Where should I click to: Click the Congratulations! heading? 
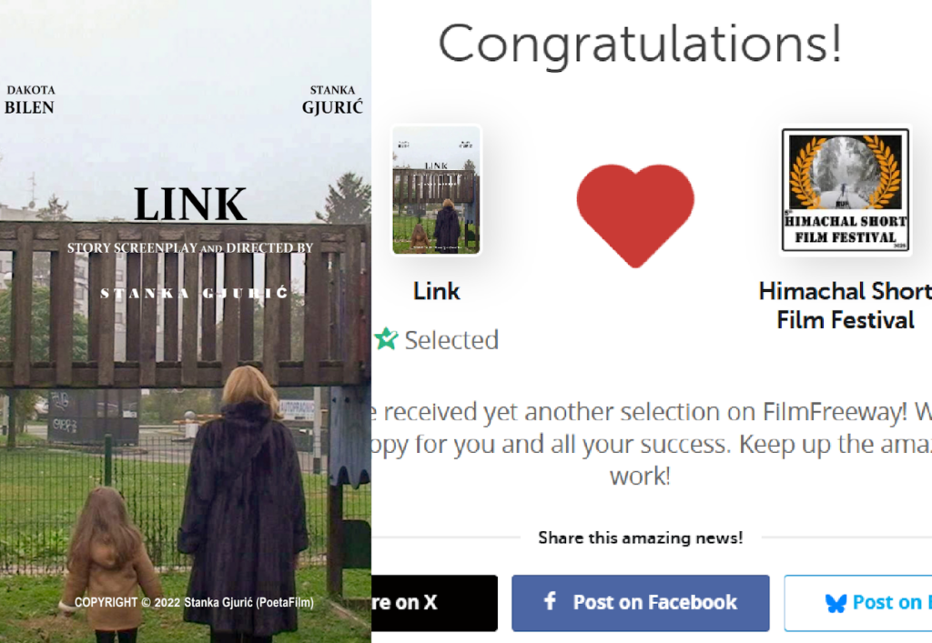pyautogui.click(x=640, y=44)
